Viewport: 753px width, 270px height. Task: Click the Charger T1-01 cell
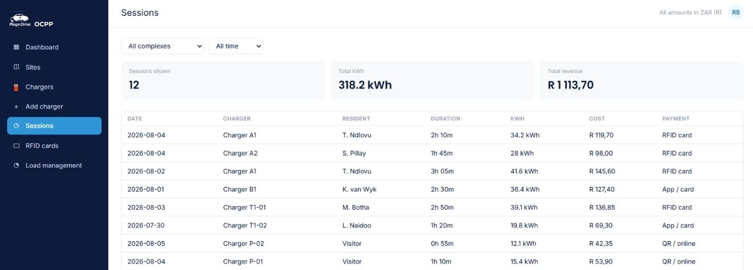coord(244,207)
